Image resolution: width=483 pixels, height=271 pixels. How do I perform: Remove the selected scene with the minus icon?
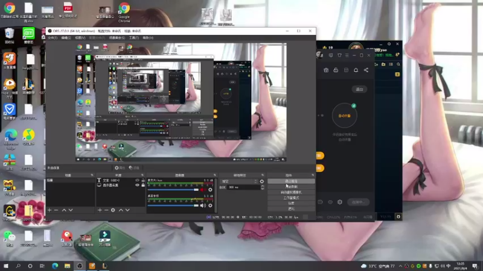point(56,210)
